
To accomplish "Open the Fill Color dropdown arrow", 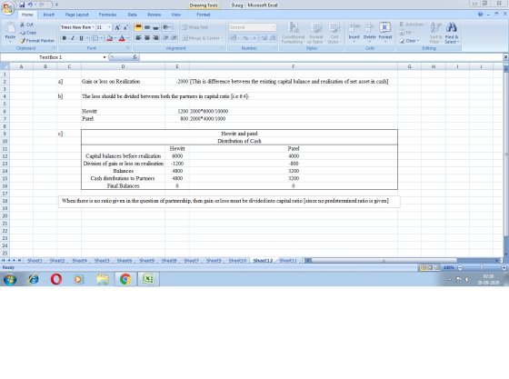I will (x=115, y=38).
